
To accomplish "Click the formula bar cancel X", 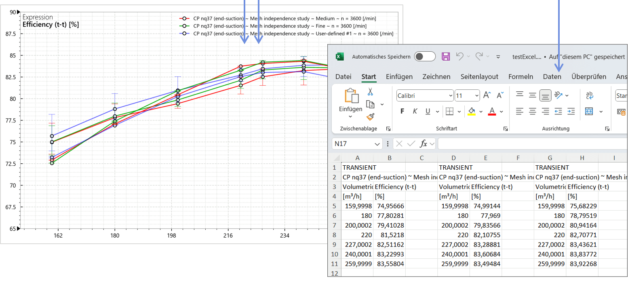I will pos(399,143).
